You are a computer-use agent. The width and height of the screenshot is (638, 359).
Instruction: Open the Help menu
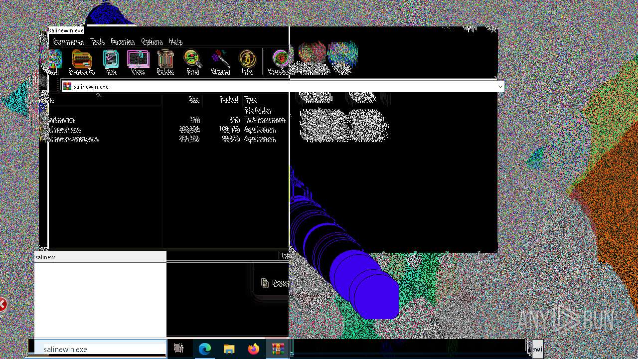[x=175, y=41]
